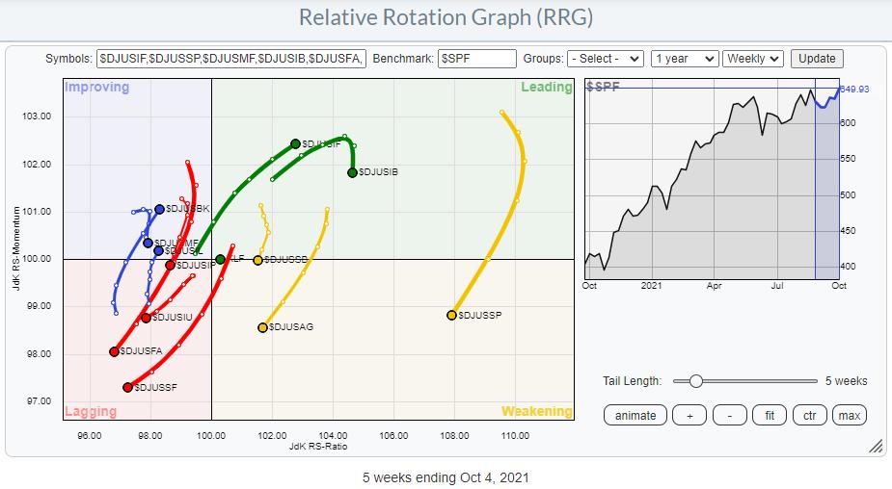Click the $DJUSSP yellow data point
Image resolution: width=892 pixels, height=489 pixels.
coord(451,315)
